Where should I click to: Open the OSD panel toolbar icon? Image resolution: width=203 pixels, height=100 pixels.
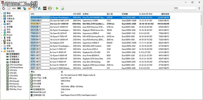click(45, 8)
